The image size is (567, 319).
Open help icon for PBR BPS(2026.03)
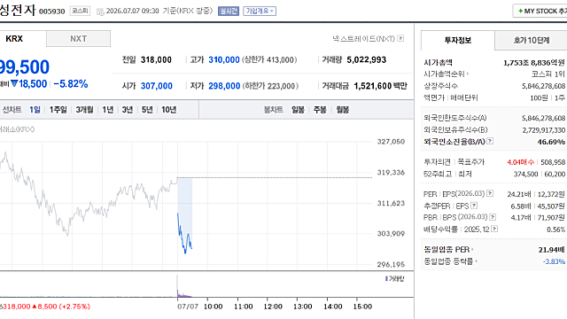coord(493,217)
